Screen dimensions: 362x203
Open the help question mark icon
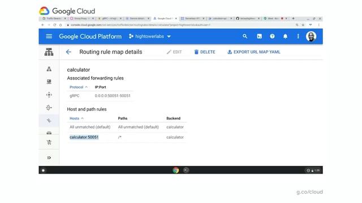[x=272, y=36]
